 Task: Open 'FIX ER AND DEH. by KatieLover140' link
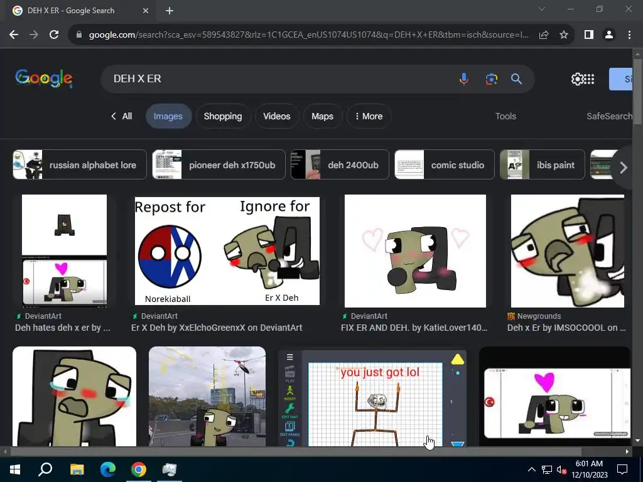click(414, 328)
